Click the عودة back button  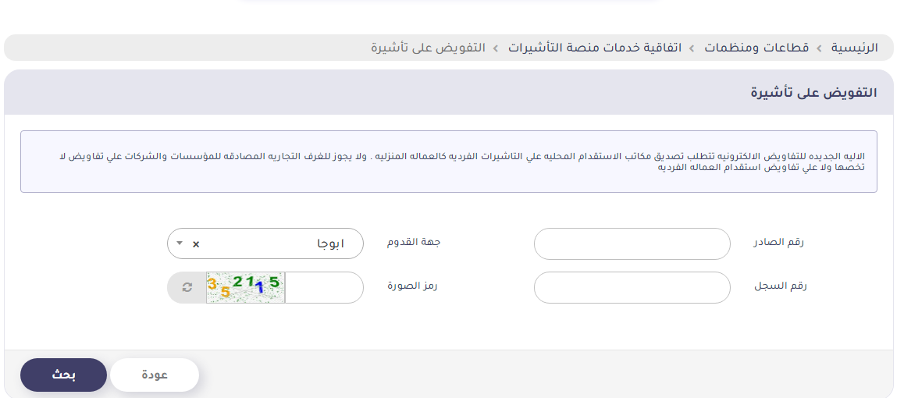tap(155, 375)
